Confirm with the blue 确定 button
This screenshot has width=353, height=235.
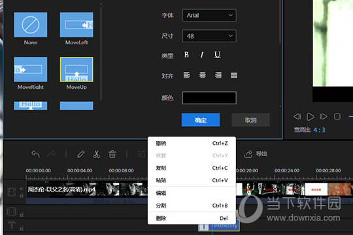point(201,120)
